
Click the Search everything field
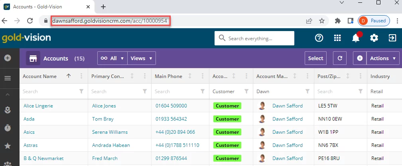tap(254, 38)
